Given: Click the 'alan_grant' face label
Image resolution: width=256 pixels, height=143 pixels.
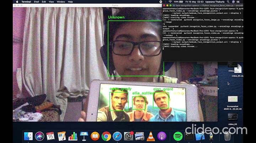Looking at the screenshot, I should point(163,89).
